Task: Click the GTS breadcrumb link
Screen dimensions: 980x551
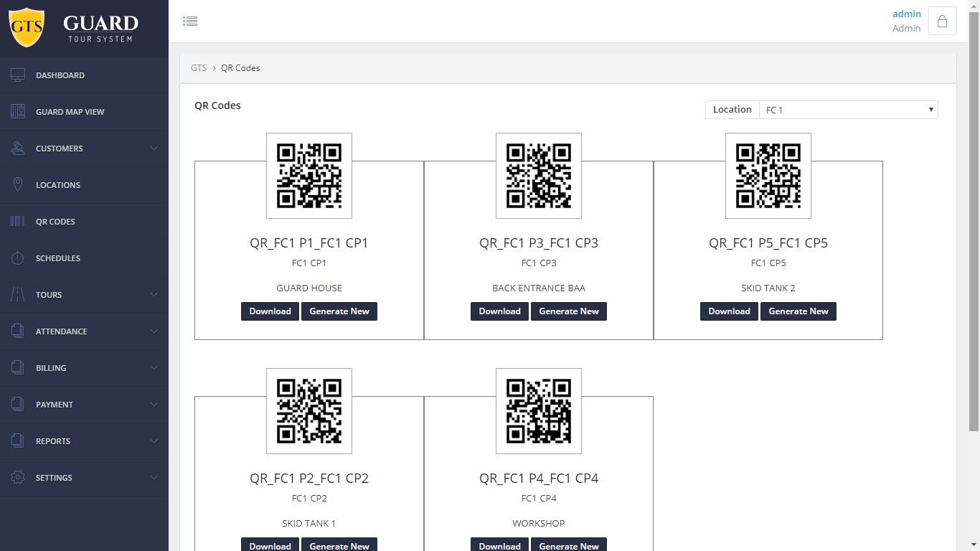Action: pyautogui.click(x=199, y=68)
